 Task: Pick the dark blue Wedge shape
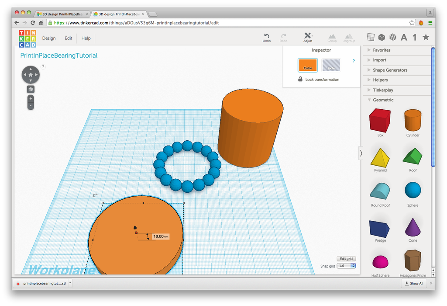click(x=379, y=229)
